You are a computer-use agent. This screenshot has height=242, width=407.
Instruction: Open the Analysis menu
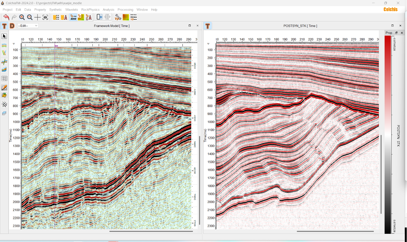[109, 9]
